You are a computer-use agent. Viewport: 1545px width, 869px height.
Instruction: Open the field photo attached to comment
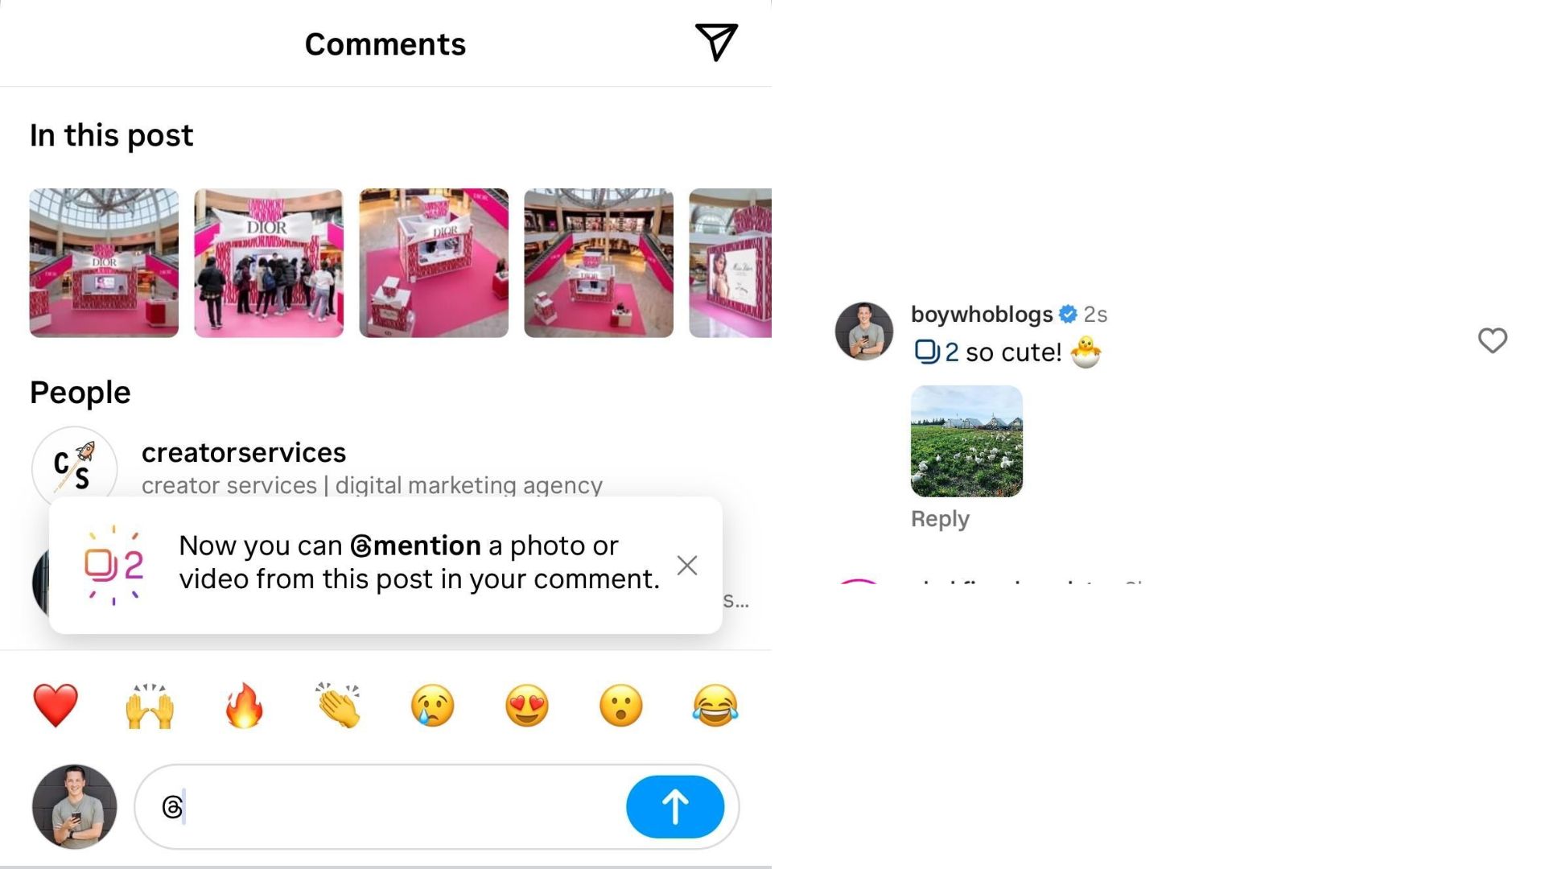(966, 441)
